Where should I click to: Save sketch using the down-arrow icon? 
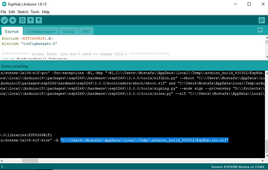tap(39, 20)
